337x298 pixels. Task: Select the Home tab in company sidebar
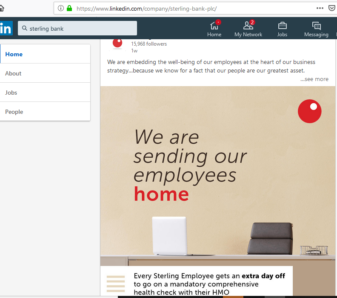(45, 54)
